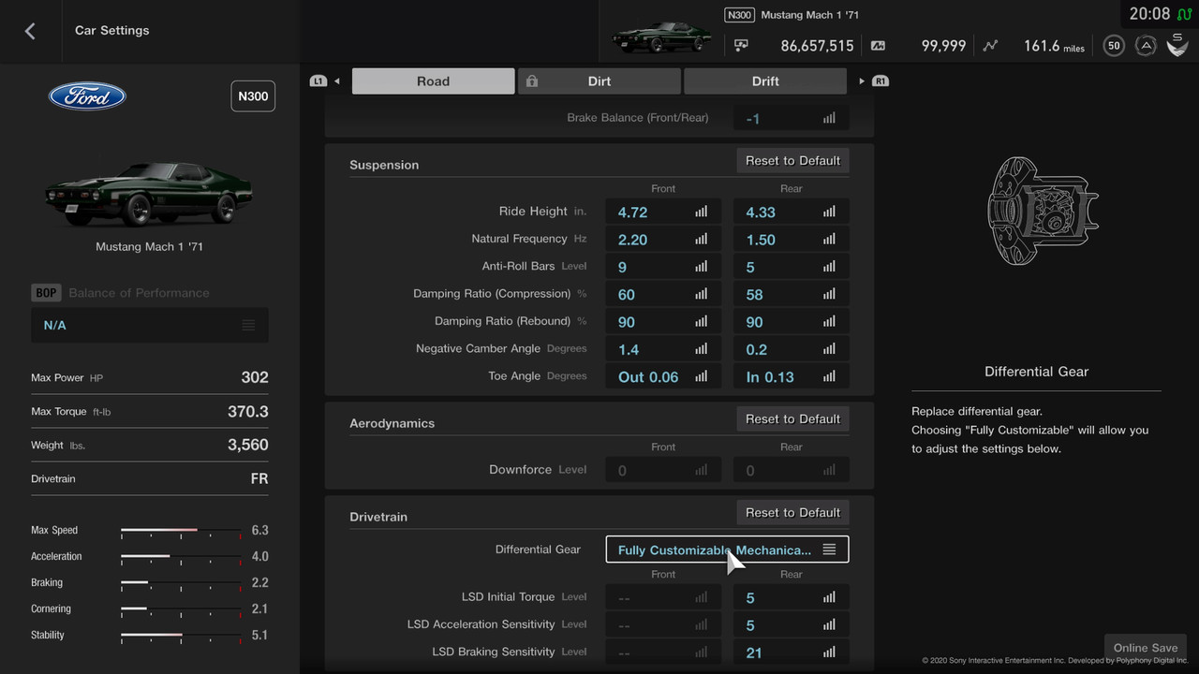Click the N300 class badge in left panel
This screenshot has width=1199, height=674.
[253, 96]
